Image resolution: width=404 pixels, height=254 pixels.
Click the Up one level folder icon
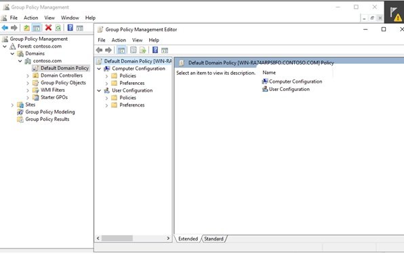(x=26, y=28)
